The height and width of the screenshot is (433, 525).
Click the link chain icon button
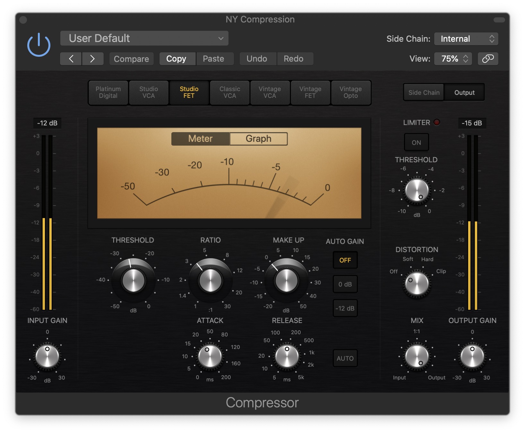pyautogui.click(x=487, y=59)
